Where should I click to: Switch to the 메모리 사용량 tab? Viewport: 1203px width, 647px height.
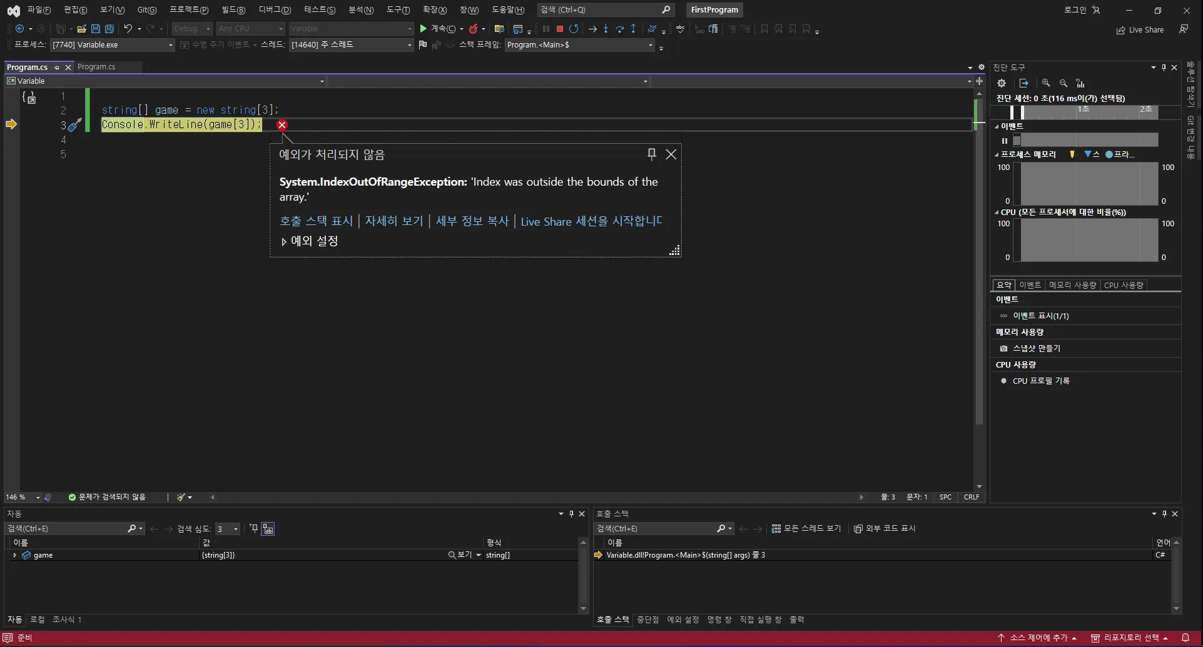pos(1072,285)
